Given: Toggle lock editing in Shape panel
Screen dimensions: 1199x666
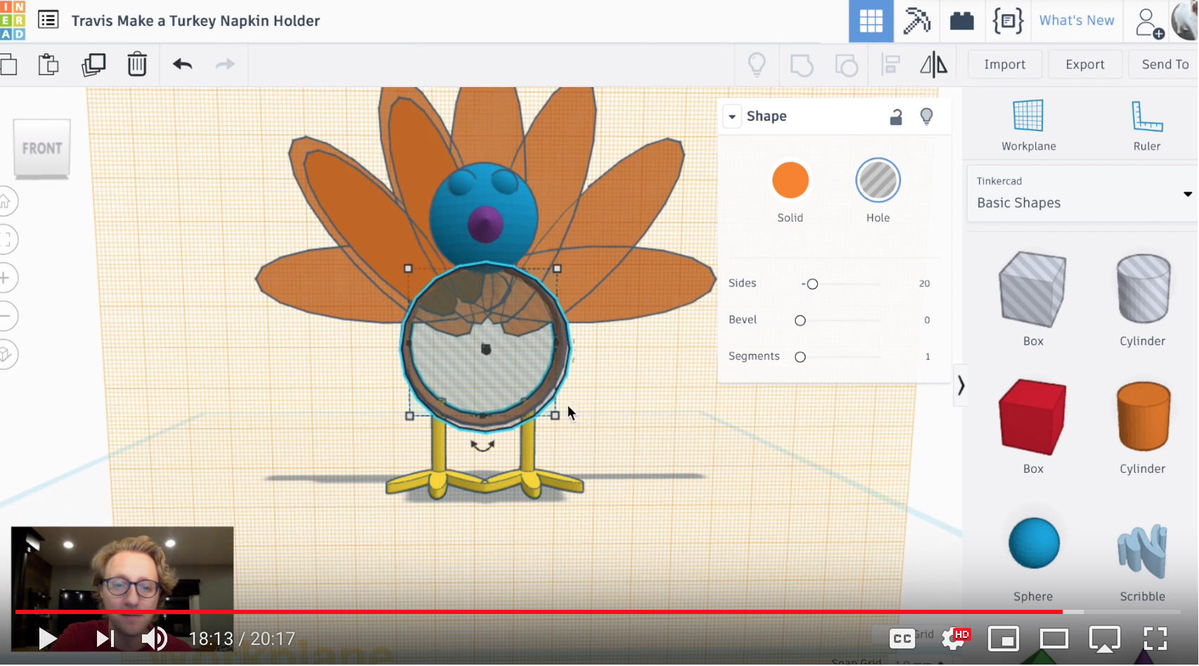Looking at the screenshot, I should (895, 117).
